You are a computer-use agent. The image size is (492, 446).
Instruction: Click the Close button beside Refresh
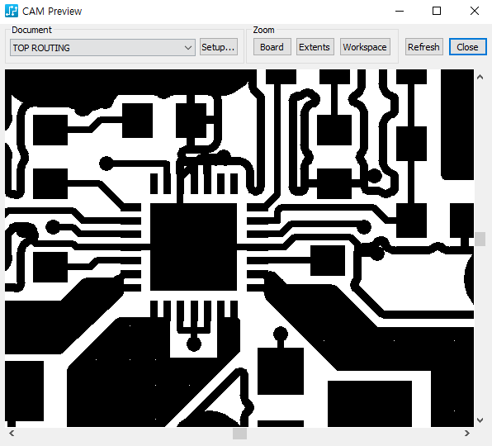467,47
